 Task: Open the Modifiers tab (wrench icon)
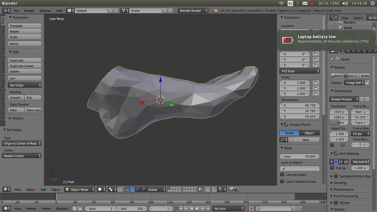pyautogui.click(x=375, y=51)
